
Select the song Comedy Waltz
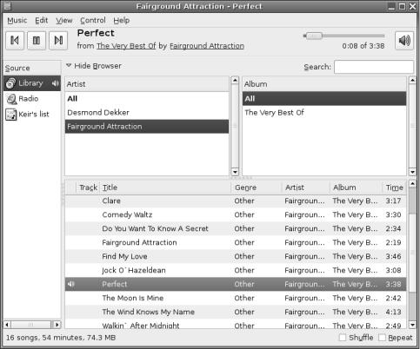(x=236, y=214)
